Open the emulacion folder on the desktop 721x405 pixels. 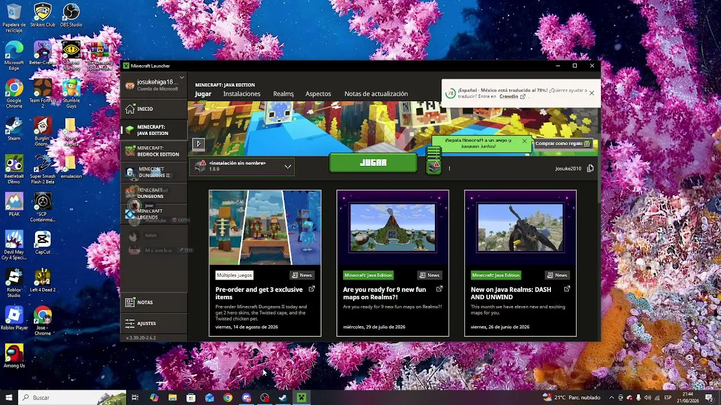coord(71,167)
